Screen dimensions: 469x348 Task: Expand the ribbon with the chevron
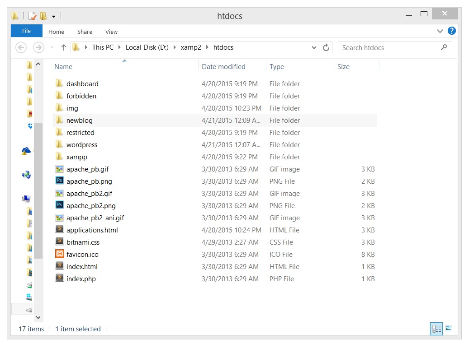[x=440, y=31]
